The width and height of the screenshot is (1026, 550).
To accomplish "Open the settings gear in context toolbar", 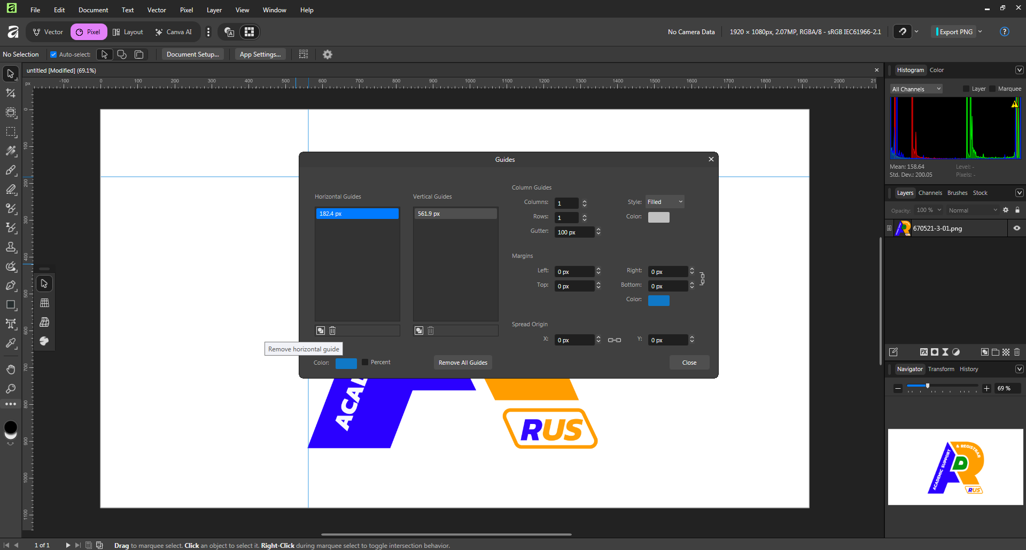I will [328, 54].
